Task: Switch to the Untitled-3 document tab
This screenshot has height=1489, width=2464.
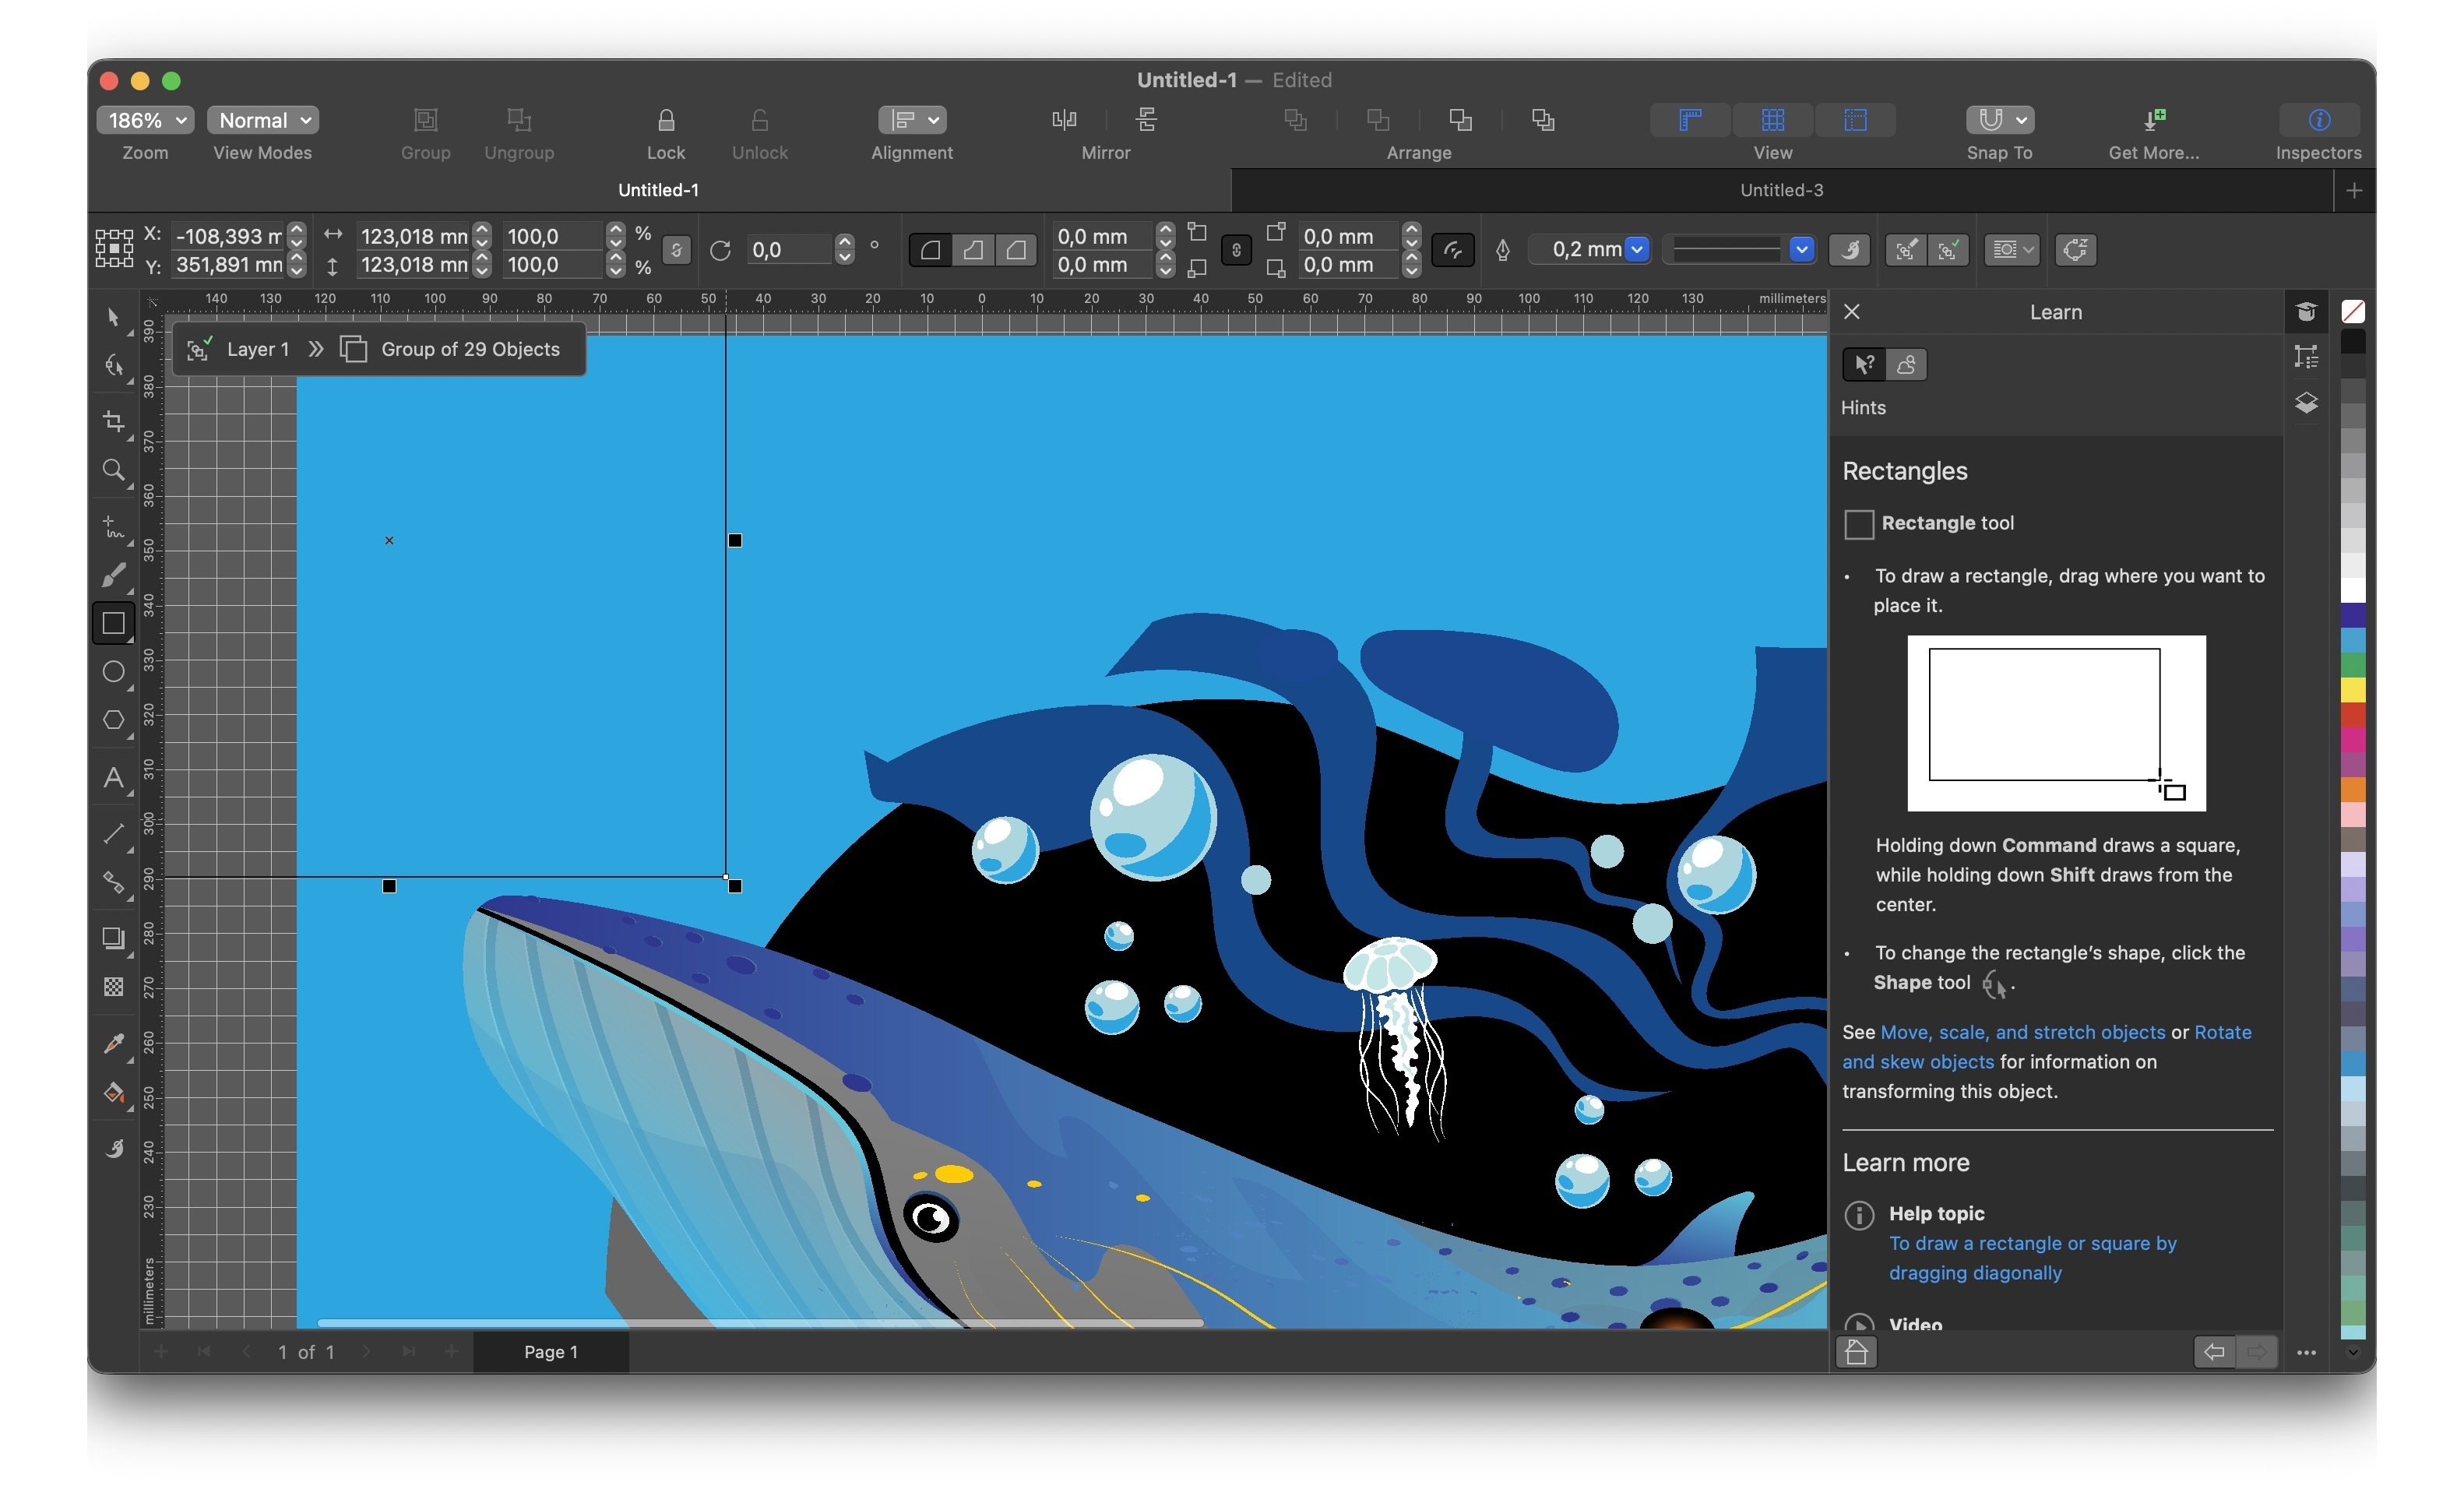Action: coord(1780,190)
